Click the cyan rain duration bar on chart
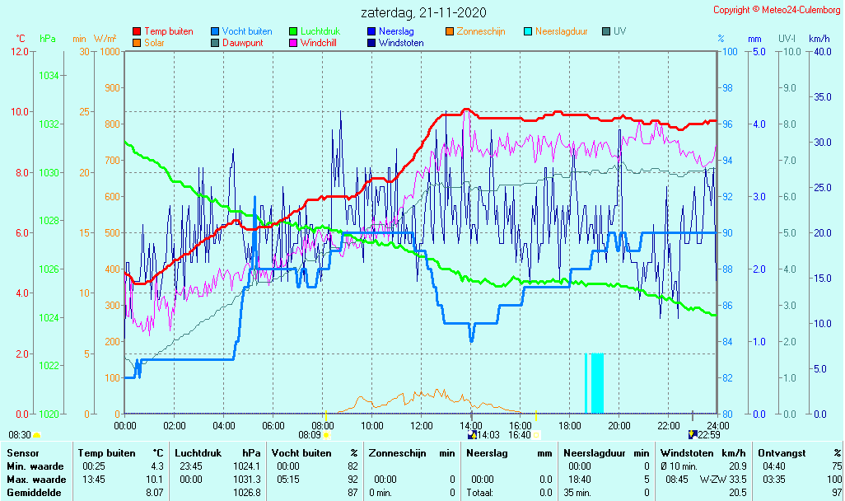Viewport: 845px width, 501px height. pyautogui.click(x=596, y=383)
